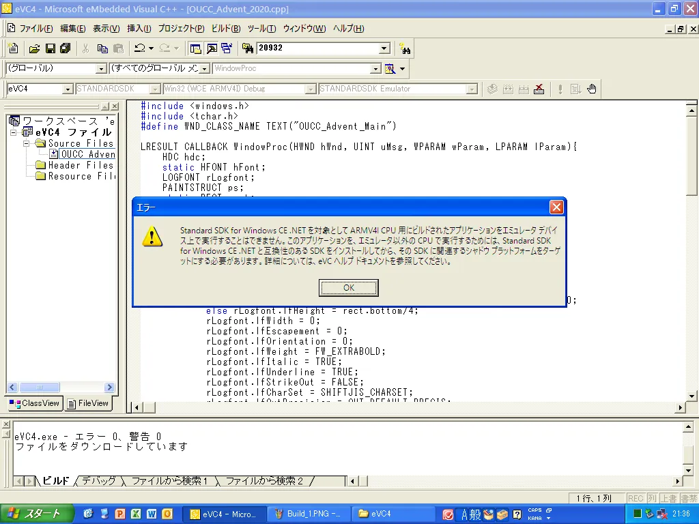Open the eVC4 active project dropdown
This screenshot has height=524, width=699.
(68, 89)
